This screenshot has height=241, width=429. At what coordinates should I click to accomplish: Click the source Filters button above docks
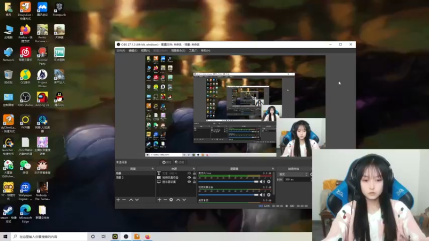click(180, 162)
